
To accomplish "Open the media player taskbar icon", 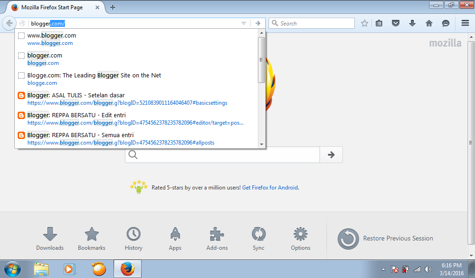I will pyautogui.click(x=70, y=269).
